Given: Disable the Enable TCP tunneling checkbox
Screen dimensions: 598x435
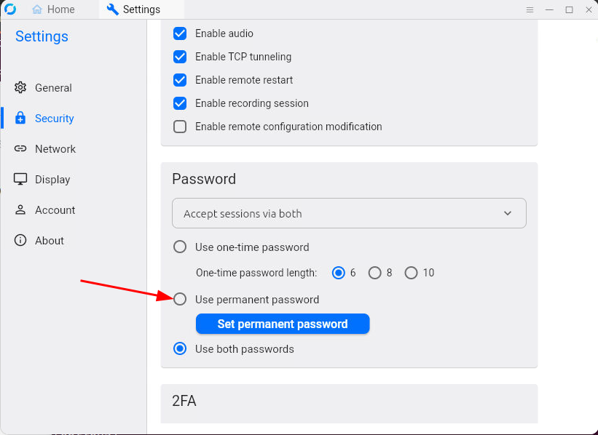Looking at the screenshot, I should tap(180, 57).
